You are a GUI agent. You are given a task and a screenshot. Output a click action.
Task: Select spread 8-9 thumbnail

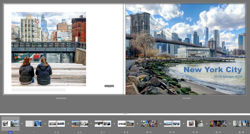click(x=126, y=124)
